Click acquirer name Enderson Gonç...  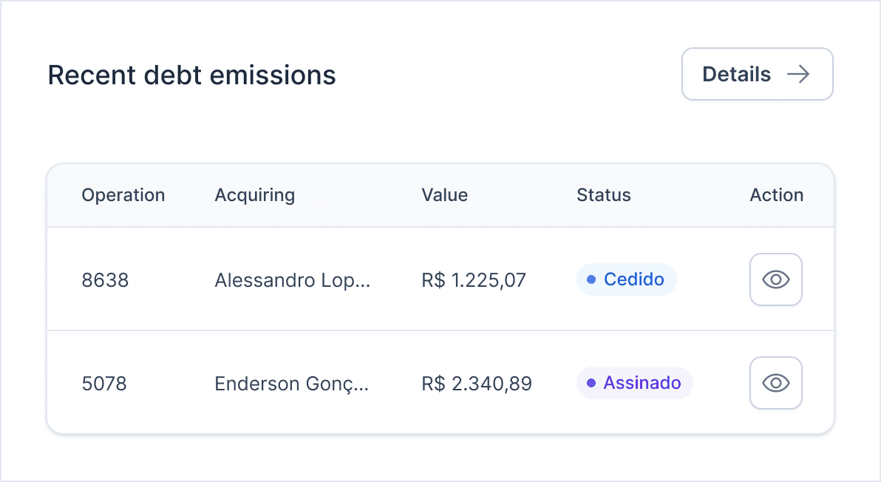[x=291, y=384]
